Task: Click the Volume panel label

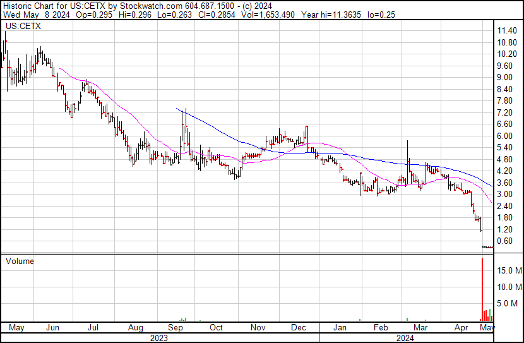Action: point(20,261)
